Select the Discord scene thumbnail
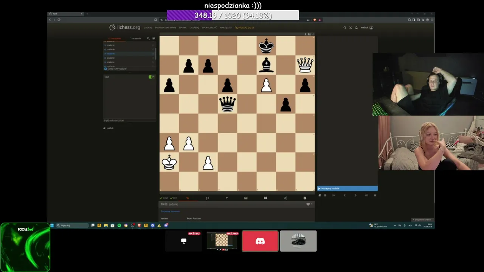 (260, 241)
